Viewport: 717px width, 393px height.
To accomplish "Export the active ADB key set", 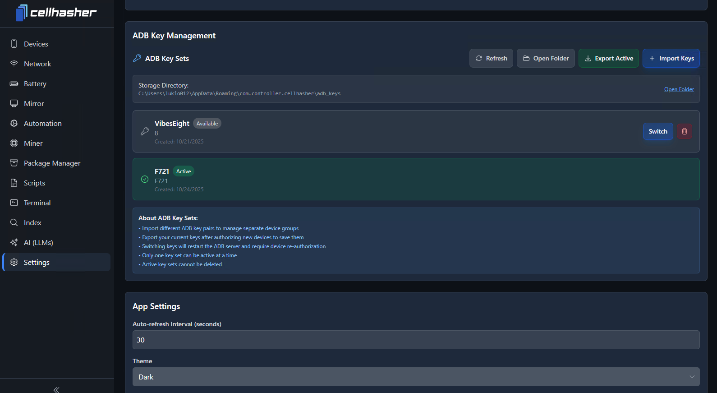I will 608,58.
